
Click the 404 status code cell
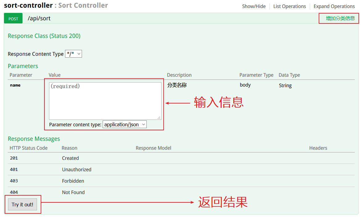[x=14, y=192]
